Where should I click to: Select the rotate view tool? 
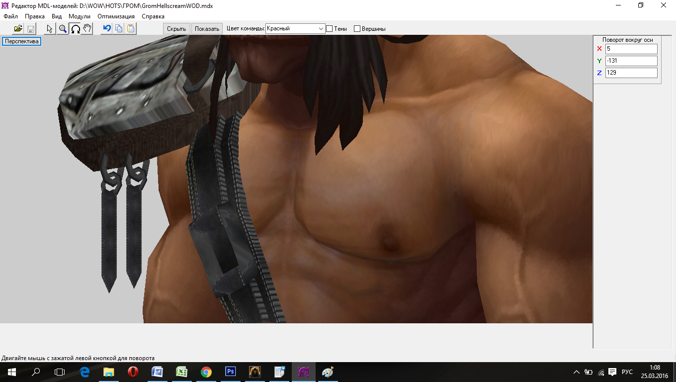[x=75, y=28]
